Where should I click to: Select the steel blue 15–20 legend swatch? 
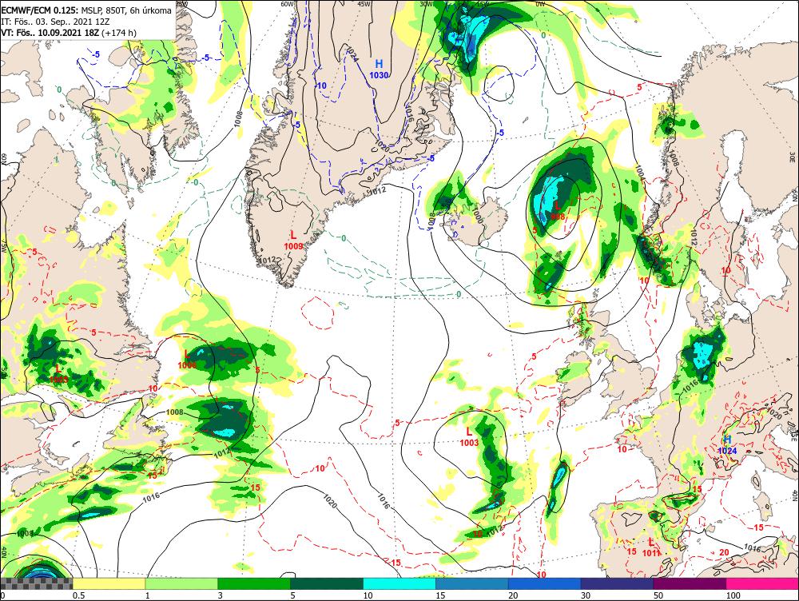[x=472, y=583]
